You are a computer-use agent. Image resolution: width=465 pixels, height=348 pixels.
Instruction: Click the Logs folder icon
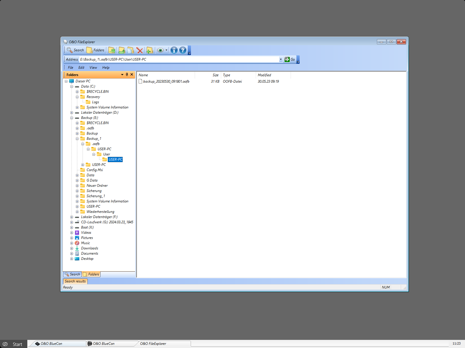click(x=88, y=102)
